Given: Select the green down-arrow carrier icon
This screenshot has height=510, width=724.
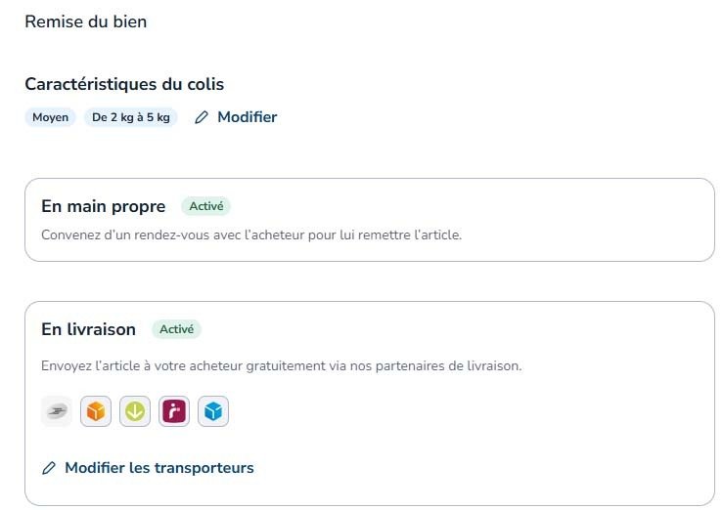Looking at the screenshot, I should click(135, 411).
